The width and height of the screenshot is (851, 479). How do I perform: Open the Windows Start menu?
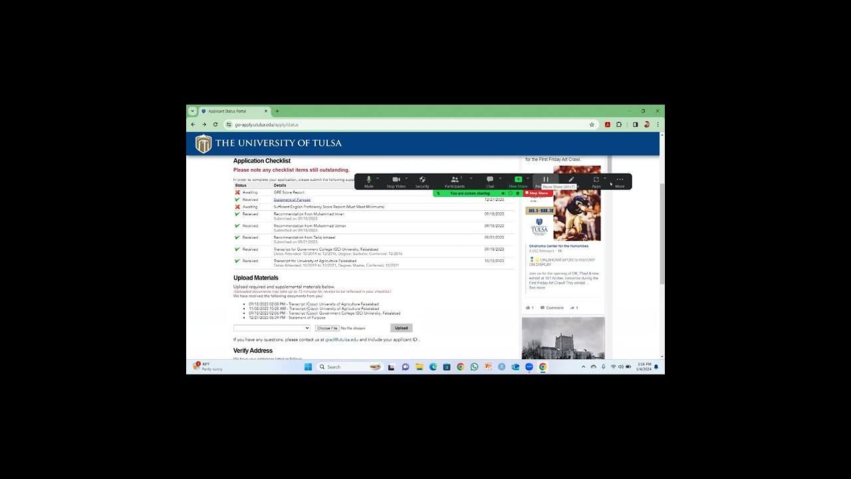click(308, 367)
